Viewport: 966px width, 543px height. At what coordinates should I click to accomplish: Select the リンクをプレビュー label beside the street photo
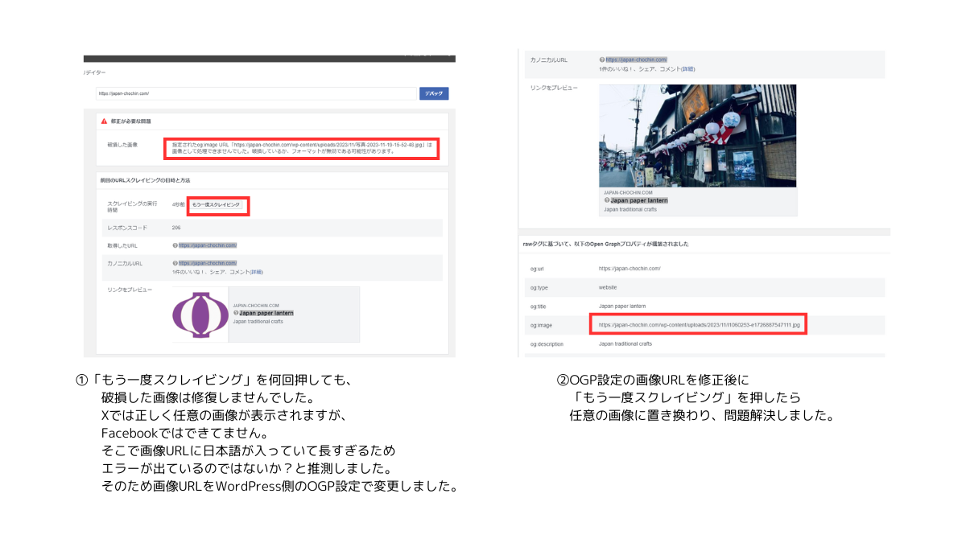tap(554, 88)
